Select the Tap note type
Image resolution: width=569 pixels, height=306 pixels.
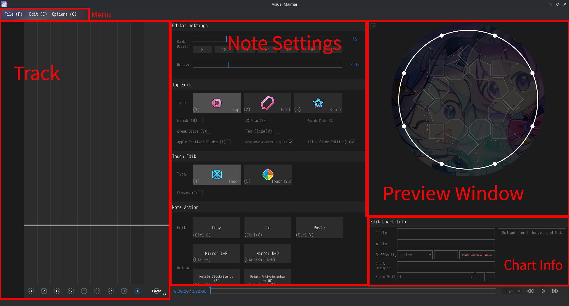click(x=217, y=103)
